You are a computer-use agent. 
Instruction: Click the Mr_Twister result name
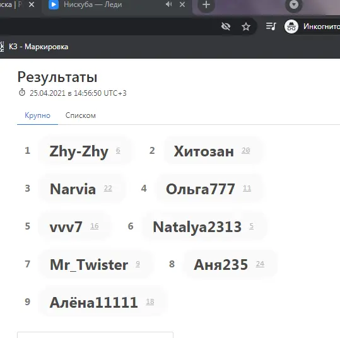89,265
